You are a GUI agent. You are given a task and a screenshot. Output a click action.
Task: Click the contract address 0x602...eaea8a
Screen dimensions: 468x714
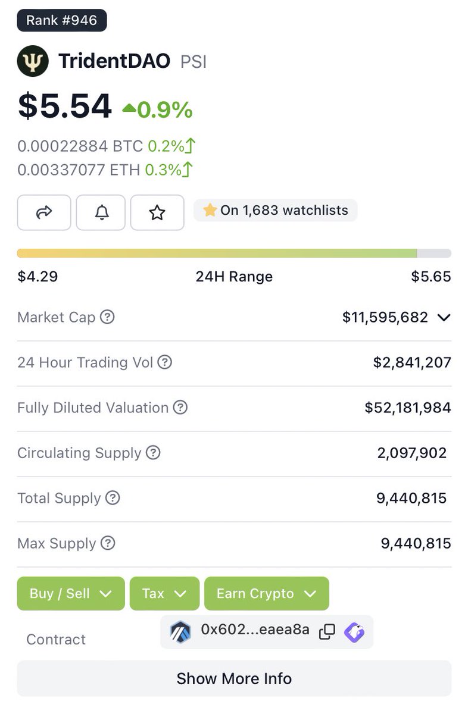(255, 630)
